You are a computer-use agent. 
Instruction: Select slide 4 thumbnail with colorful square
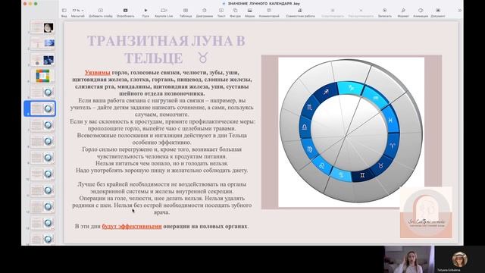click(42, 76)
